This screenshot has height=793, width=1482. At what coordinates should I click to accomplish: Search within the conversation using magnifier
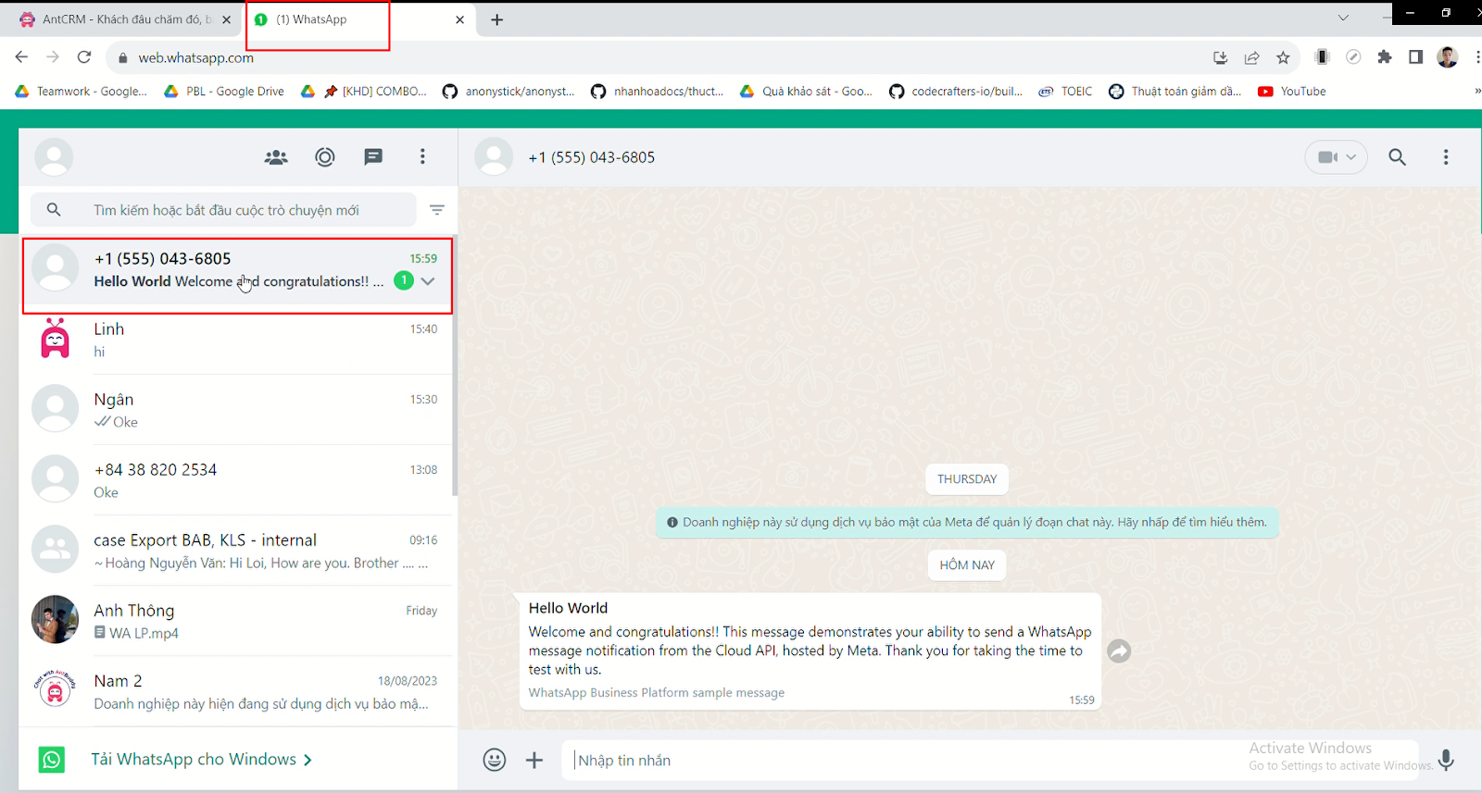click(x=1397, y=157)
